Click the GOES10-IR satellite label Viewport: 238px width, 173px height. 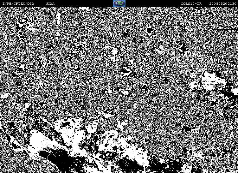point(191,3)
